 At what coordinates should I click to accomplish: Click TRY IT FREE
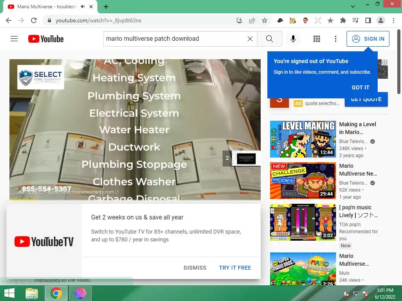tap(235, 268)
